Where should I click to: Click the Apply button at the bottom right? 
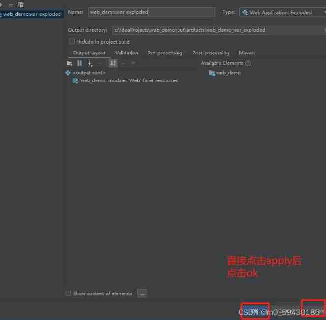pyautogui.click(x=313, y=311)
